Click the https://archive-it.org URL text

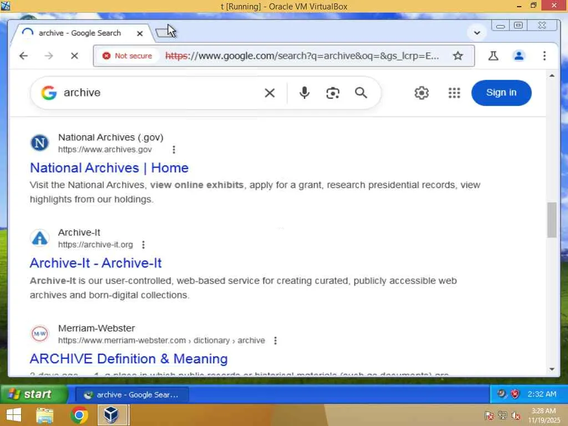pos(95,245)
